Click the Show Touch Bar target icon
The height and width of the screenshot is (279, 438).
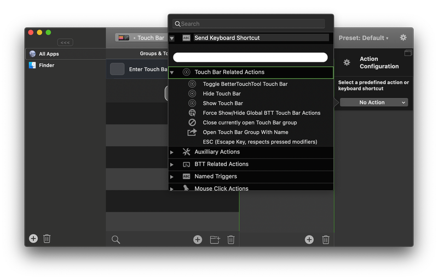[192, 103]
